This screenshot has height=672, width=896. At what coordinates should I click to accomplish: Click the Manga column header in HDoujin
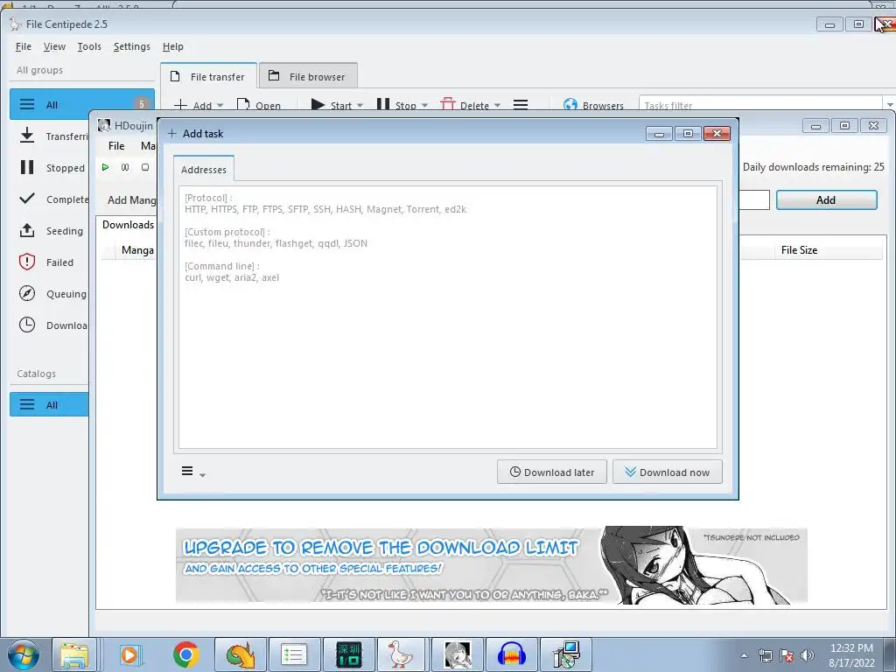137,249
